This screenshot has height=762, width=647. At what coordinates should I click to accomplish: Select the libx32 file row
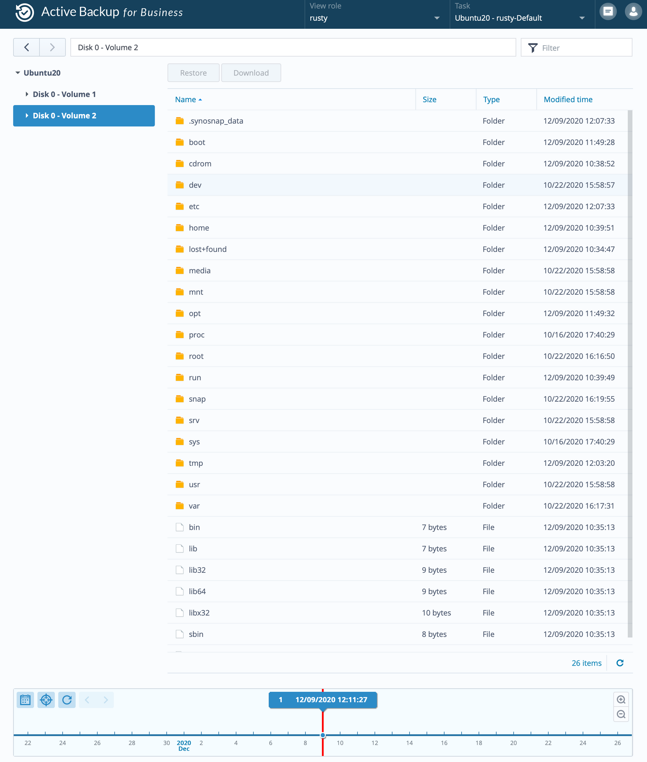[x=398, y=613]
